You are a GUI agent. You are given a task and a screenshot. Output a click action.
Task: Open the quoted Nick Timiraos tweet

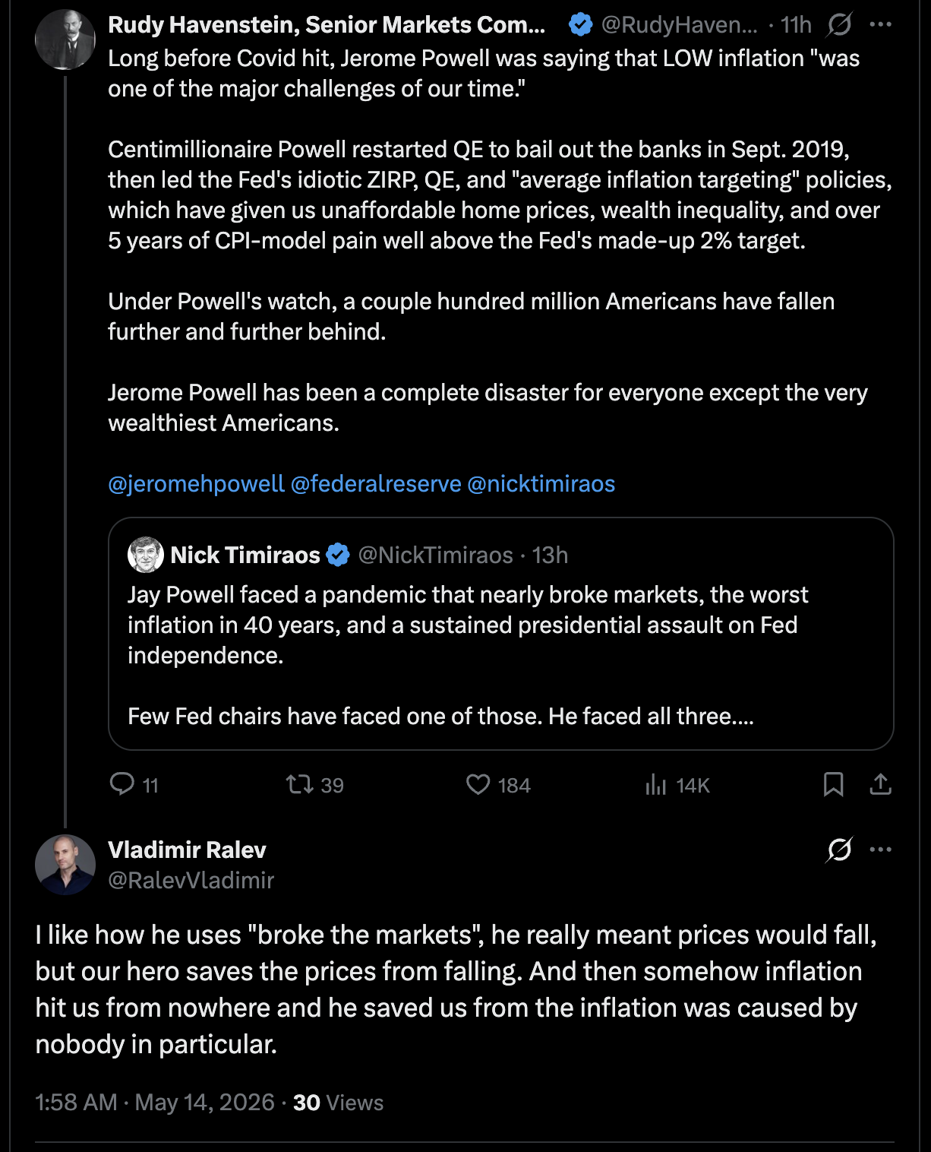coord(501,634)
